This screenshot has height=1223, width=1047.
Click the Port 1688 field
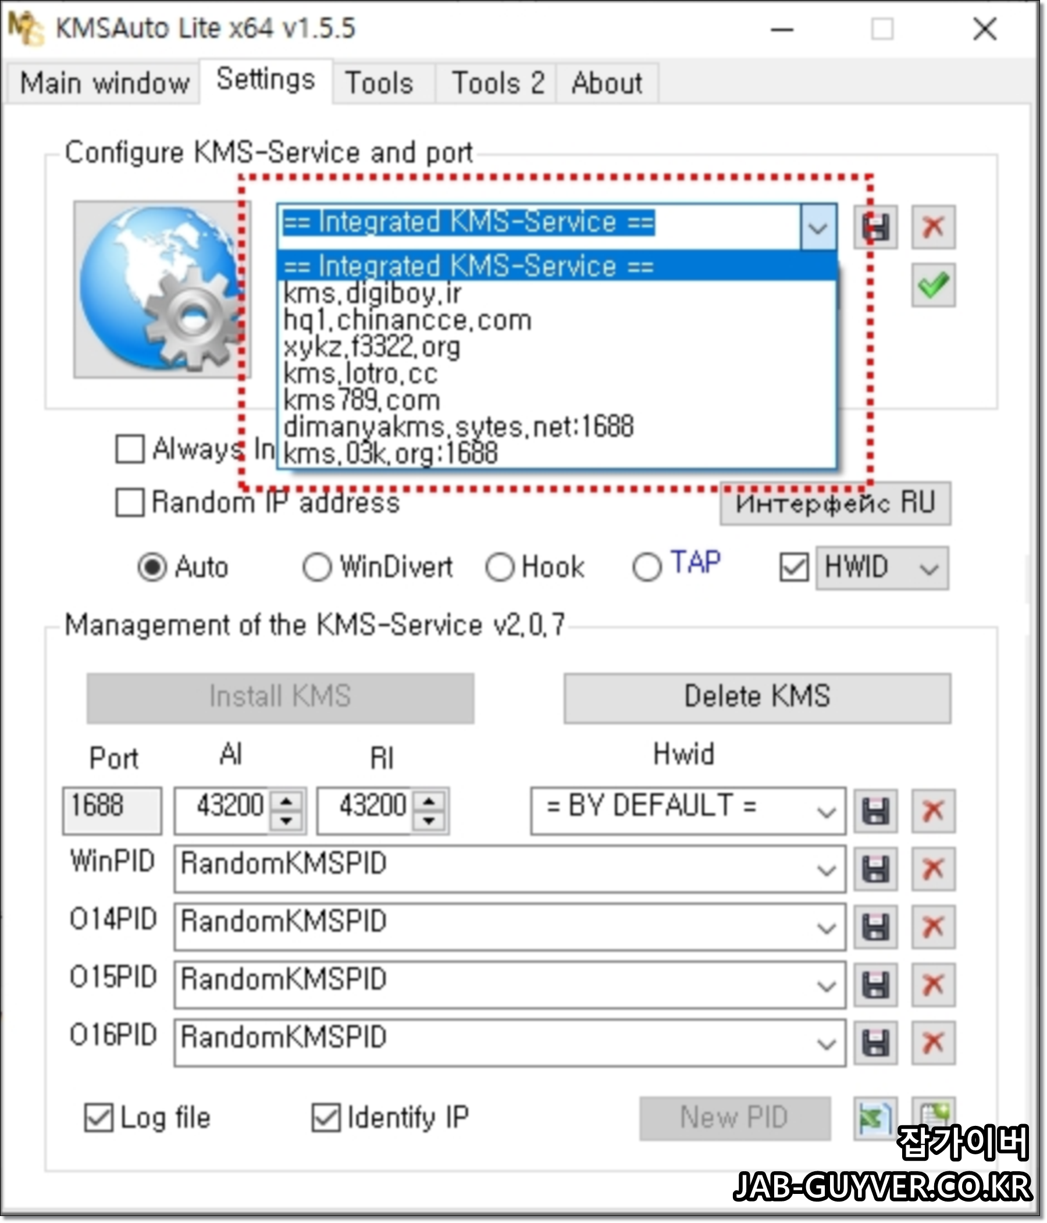tap(112, 810)
